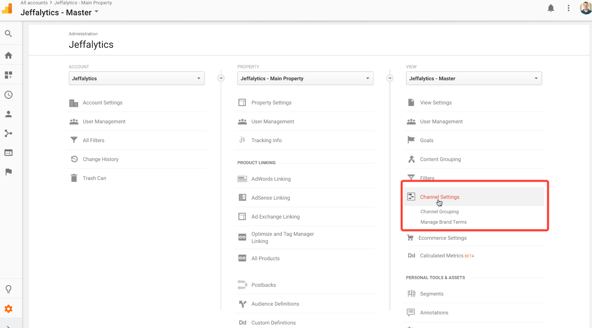Select Channel Grouping under Channel Settings

(x=440, y=212)
